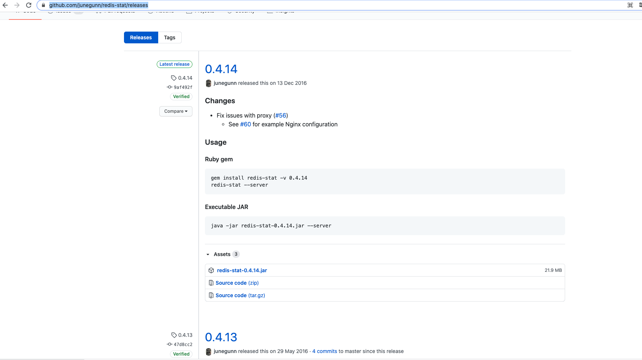This screenshot has height=360, width=642.
Task: Open the 4 commits link
Action: pyautogui.click(x=324, y=351)
